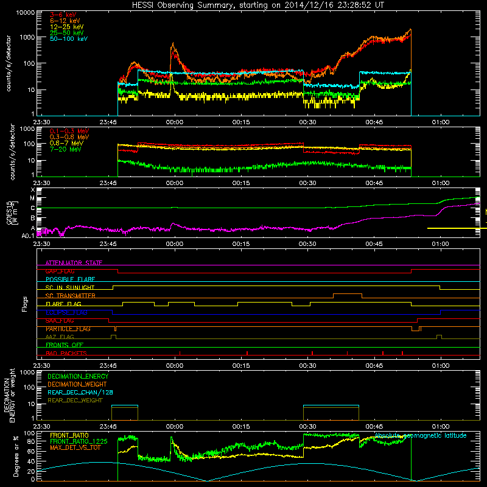Click 23:45 tick label under the Flags panel

pyautogui.click(x=108, y=366)
